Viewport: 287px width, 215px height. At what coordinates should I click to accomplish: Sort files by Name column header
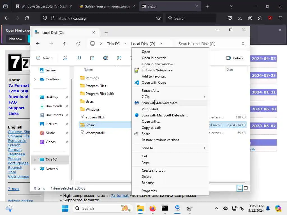click(x=88, y=69)
